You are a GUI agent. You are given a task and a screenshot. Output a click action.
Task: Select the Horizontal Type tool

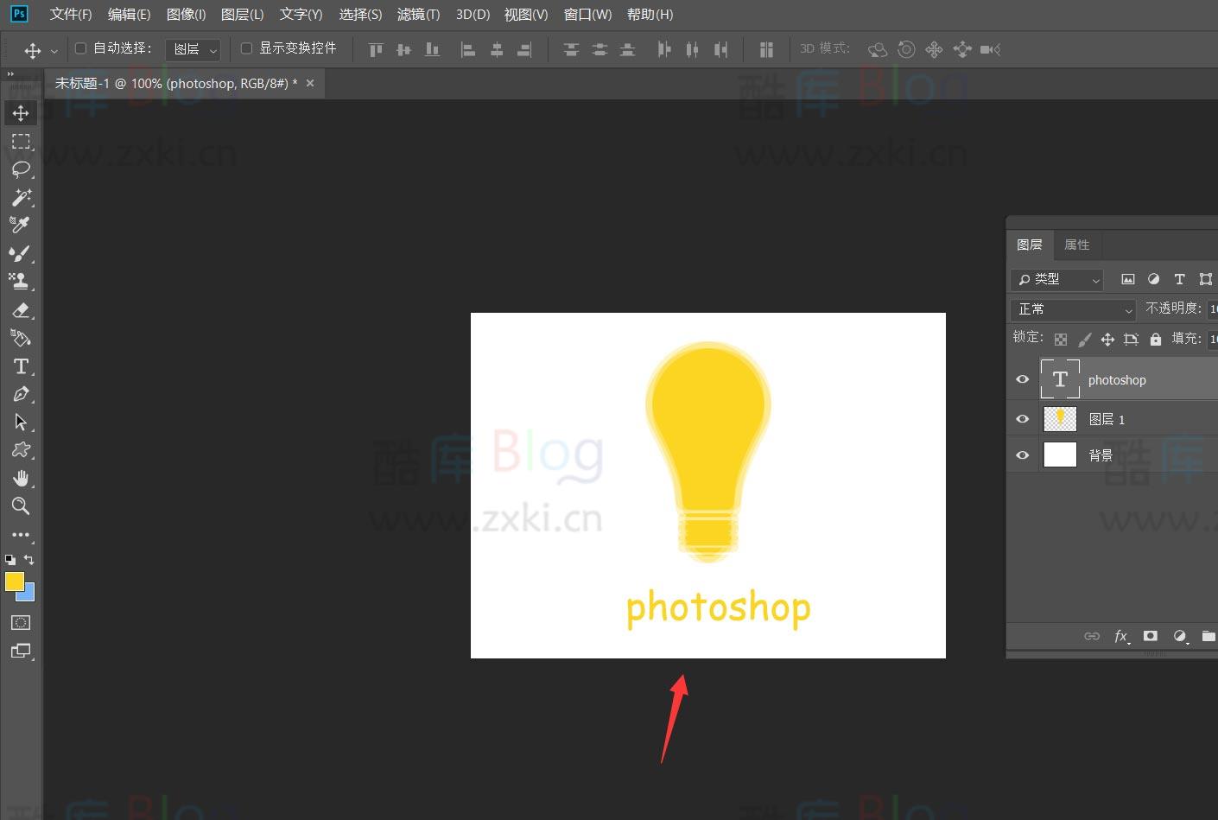pyautogui.click(x=21, y=366)
